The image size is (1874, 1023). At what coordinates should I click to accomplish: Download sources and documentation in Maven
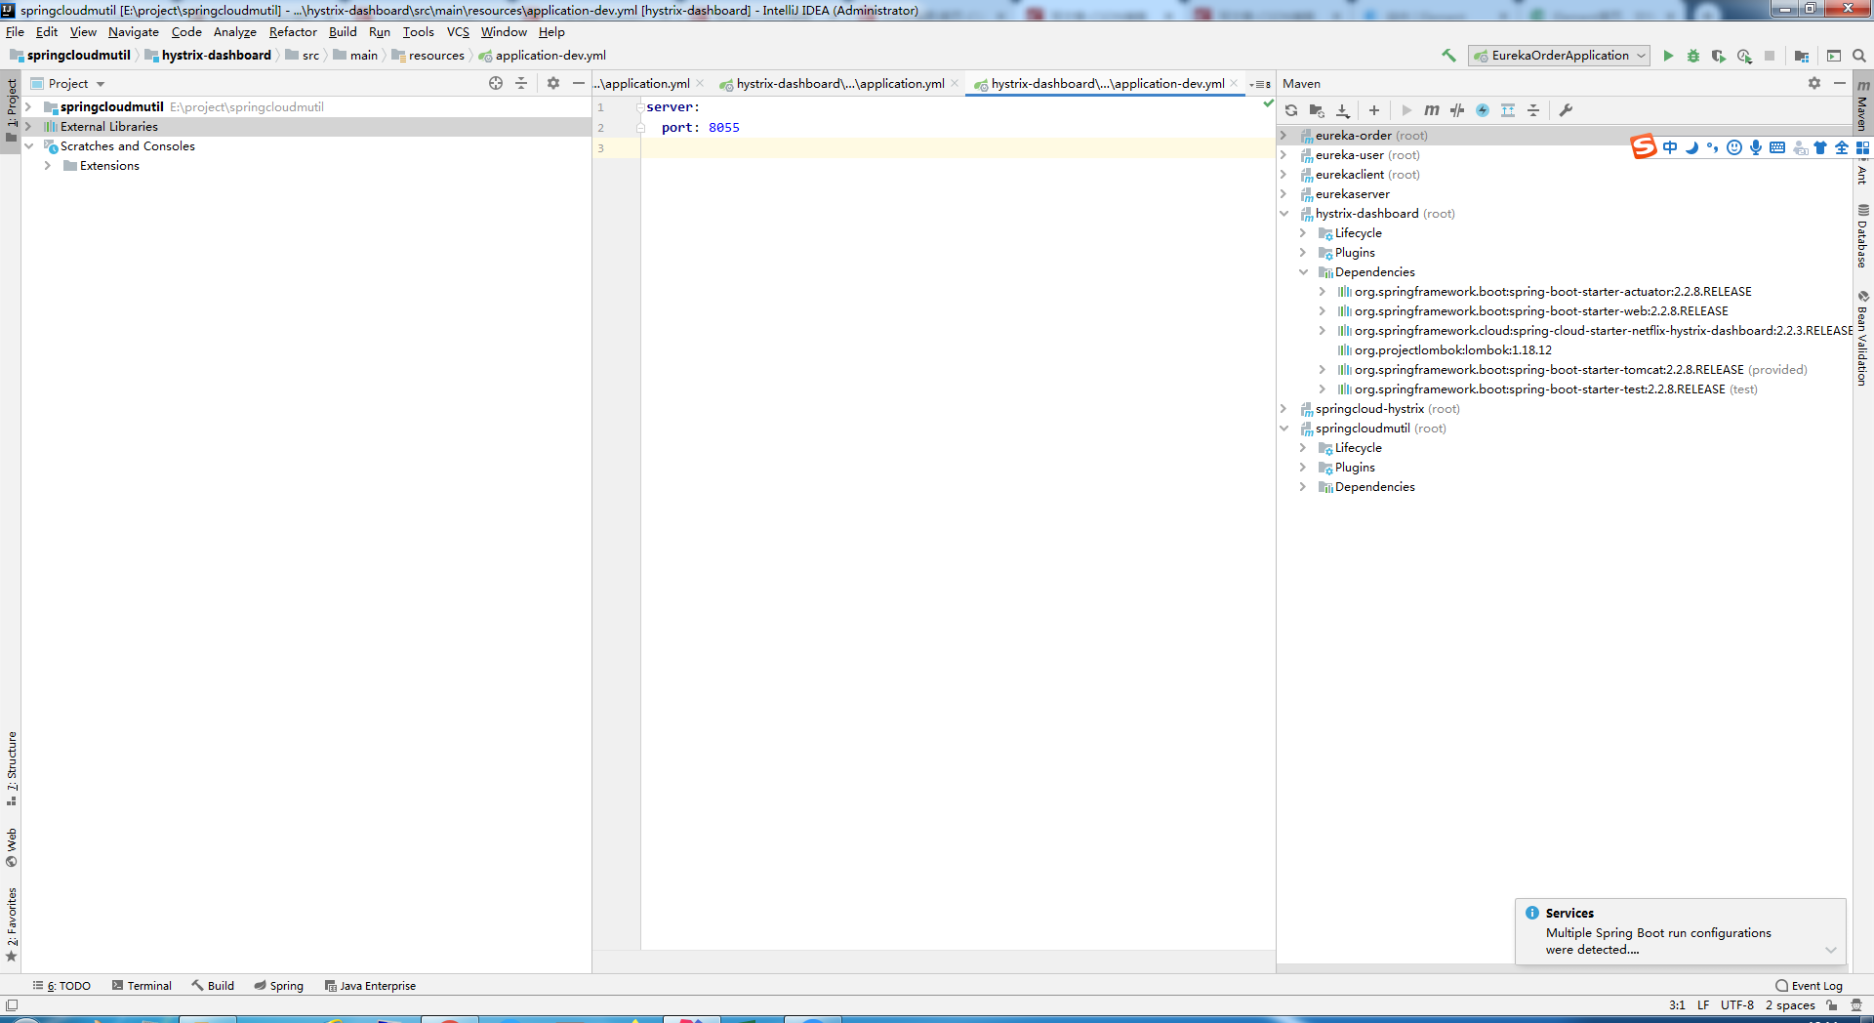1343,110
